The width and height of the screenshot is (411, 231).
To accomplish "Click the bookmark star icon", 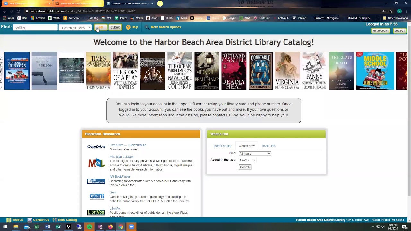I will coord(391,11).
